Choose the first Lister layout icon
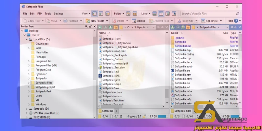Screen dimensions: 262x131 [x=155, y=14]
